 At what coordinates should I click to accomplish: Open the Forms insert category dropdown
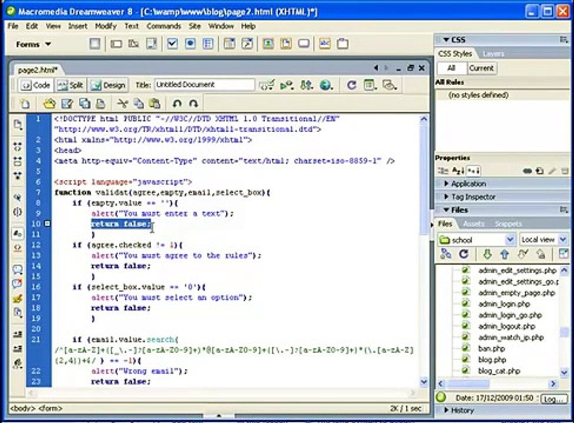pyautogui.click(x=34, y=44)
